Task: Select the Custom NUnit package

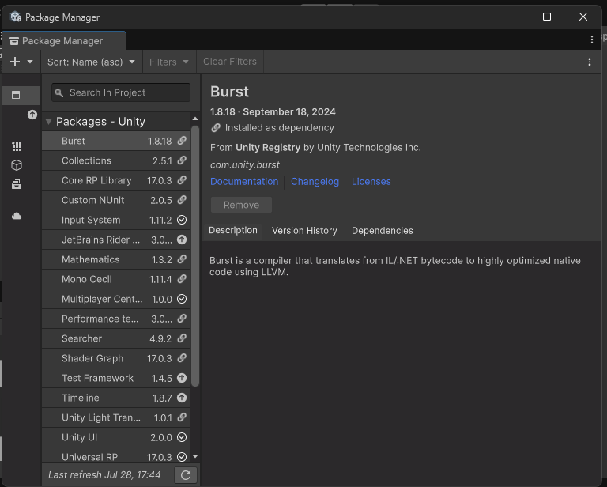Action: [115, 200]
